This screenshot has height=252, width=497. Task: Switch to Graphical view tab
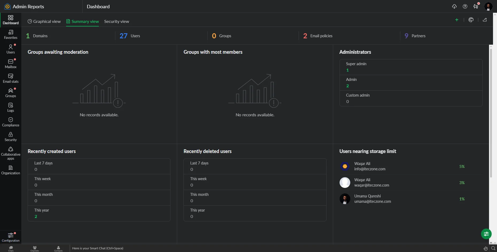point(44,22)
